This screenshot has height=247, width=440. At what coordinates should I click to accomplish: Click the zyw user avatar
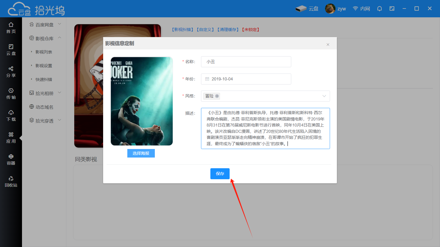pos(330,9)
